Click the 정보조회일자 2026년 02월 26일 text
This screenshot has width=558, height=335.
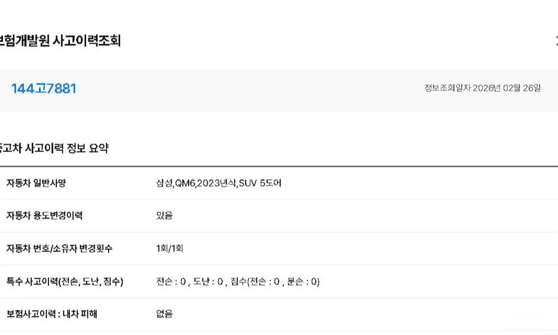click(x=482, y=88)
